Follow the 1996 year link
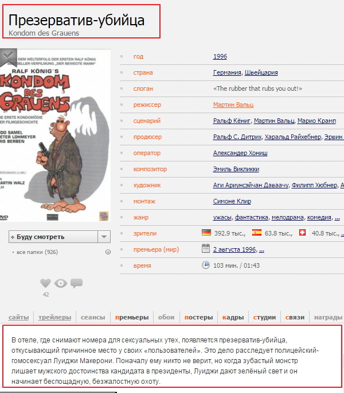This screenshot has height=393, width=344. click(220, 57)
